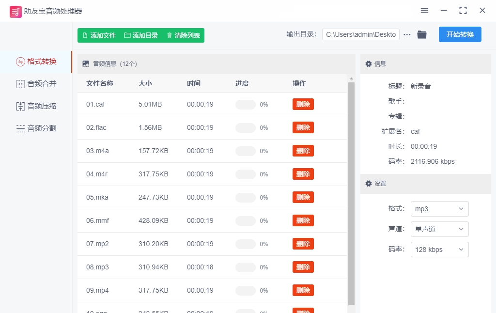Viewport: 496px width, 313px height.
Task: Click 添加目录 to add a folder
Action: pos(141,35)
